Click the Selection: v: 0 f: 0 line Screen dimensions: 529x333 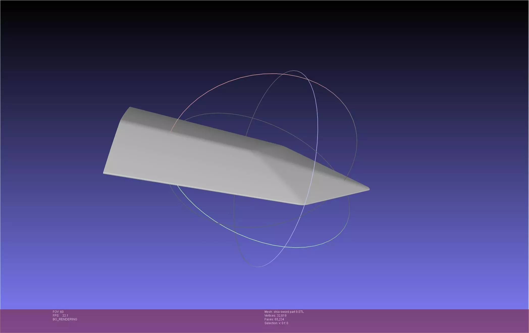tap(276, 323)
